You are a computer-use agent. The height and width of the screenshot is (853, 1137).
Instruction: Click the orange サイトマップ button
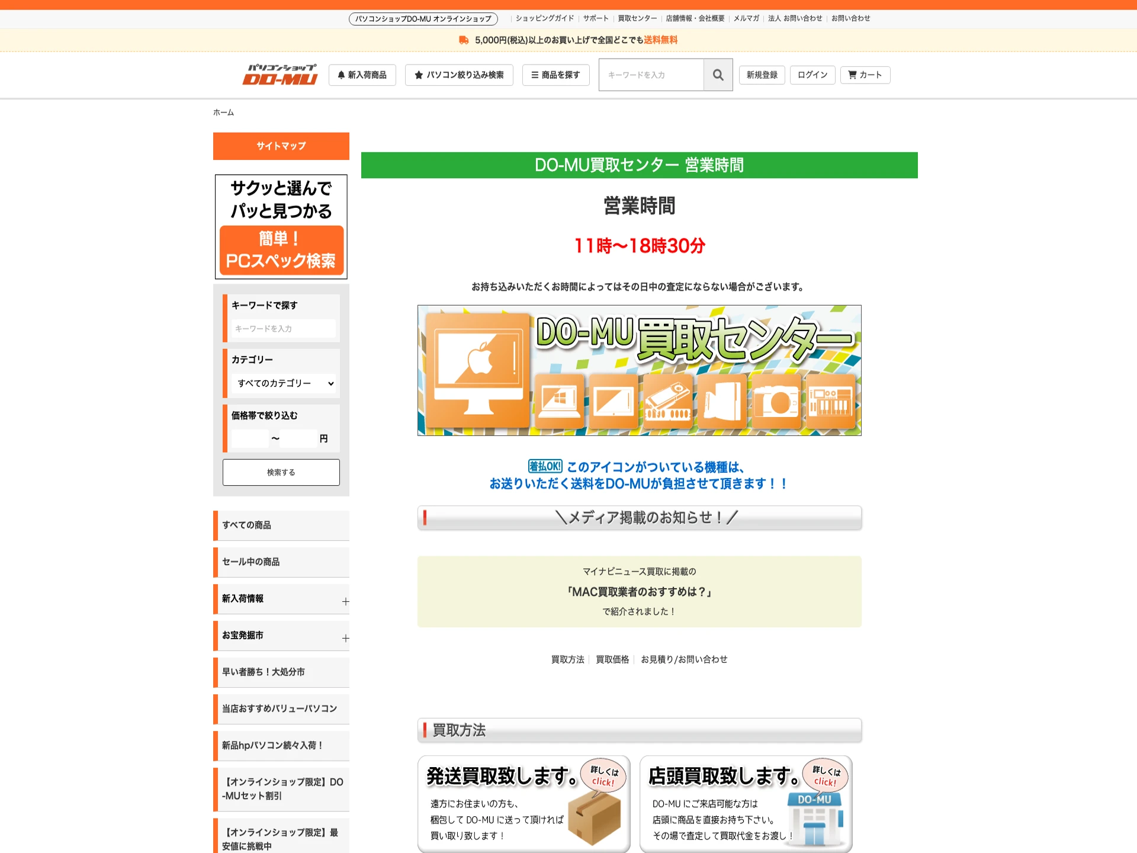coord(281,146)
